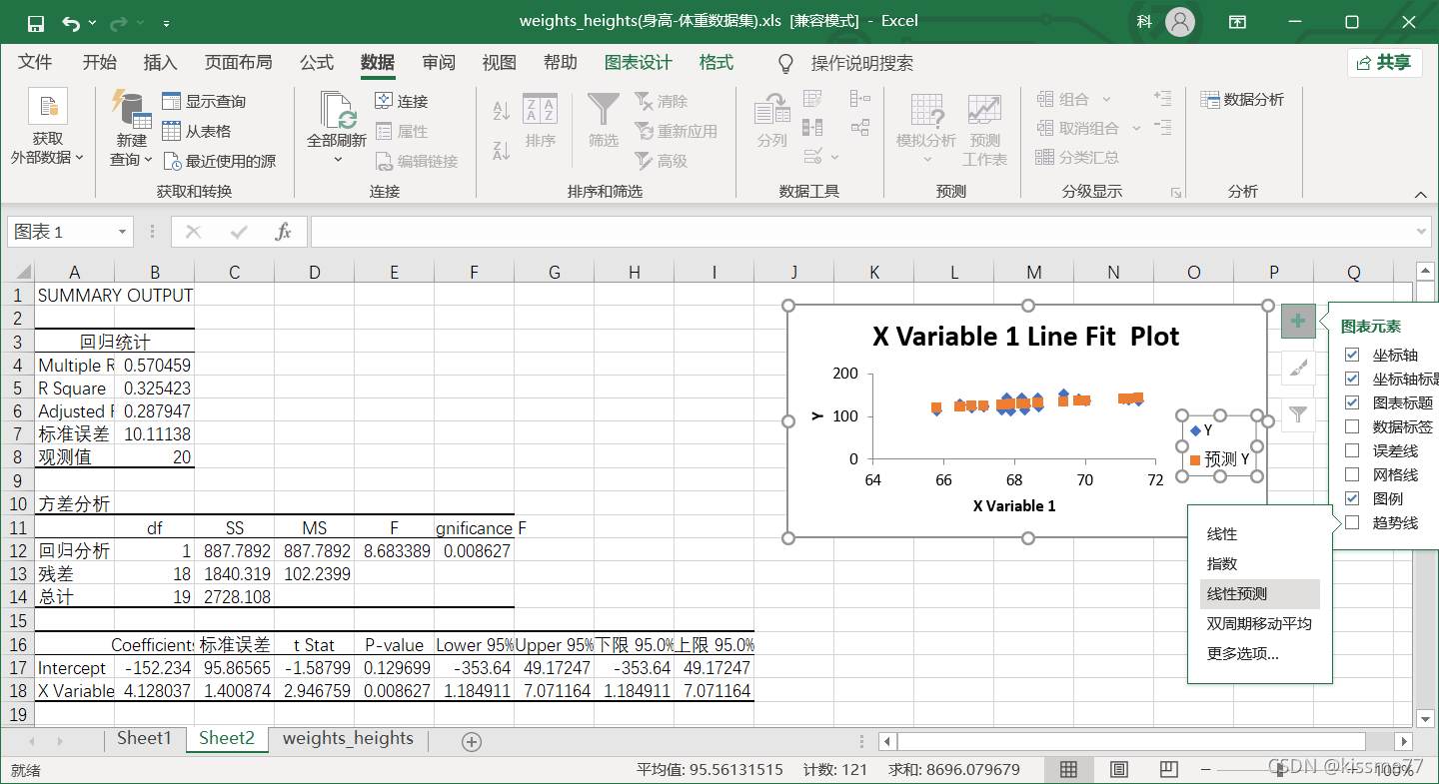Open Customize Quick Access Toolbar dropdown
Viewport: 1439px width, 784px height.
166,22
